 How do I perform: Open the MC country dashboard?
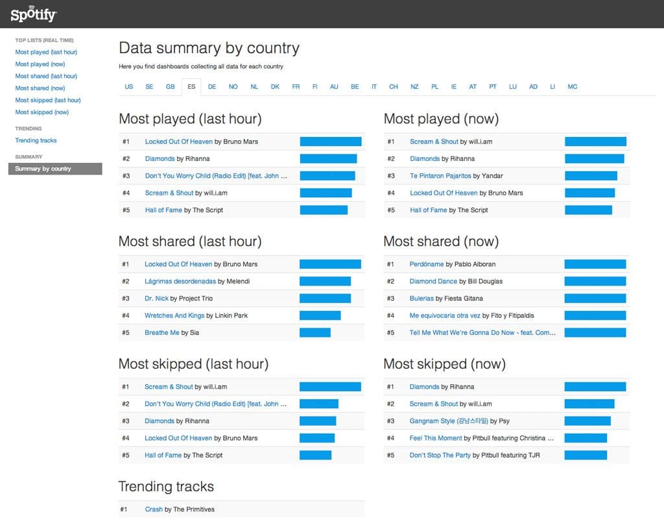pos(572,86)
